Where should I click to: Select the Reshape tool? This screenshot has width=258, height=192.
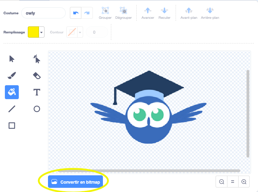coord(37,59)
